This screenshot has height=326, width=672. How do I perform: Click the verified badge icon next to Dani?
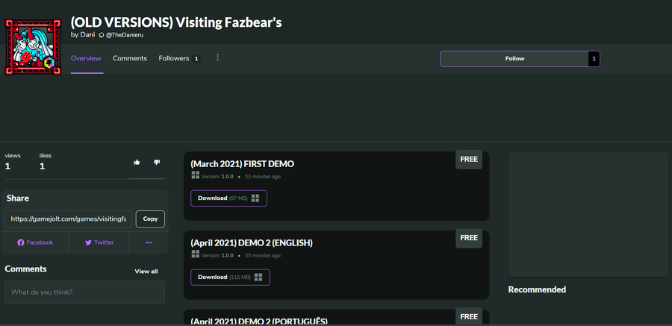click(102, 35)
